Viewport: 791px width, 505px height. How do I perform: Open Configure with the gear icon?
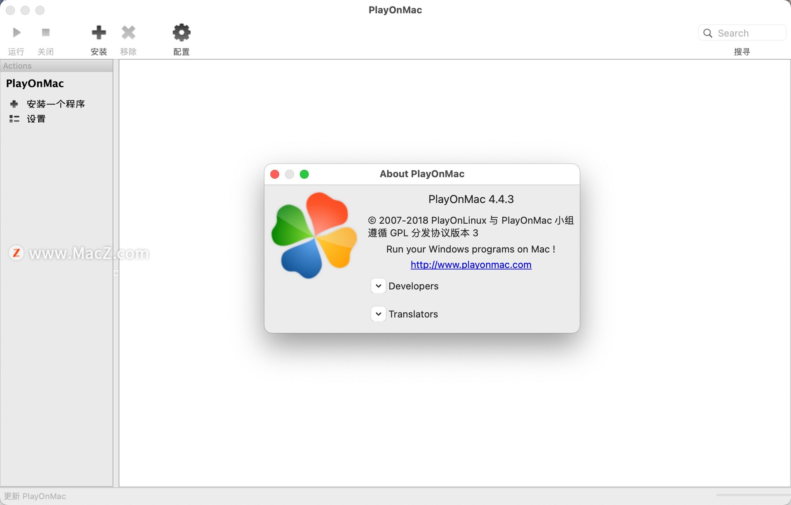point(181,33)
